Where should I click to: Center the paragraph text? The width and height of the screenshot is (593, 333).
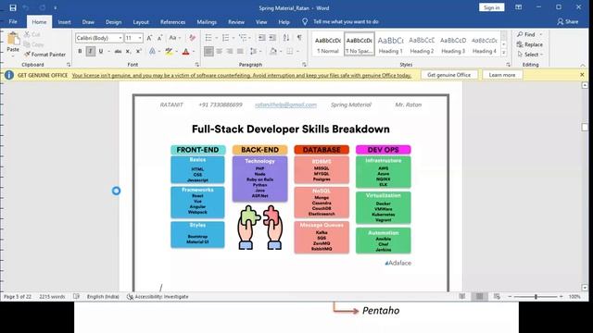(x=219, y=51)
